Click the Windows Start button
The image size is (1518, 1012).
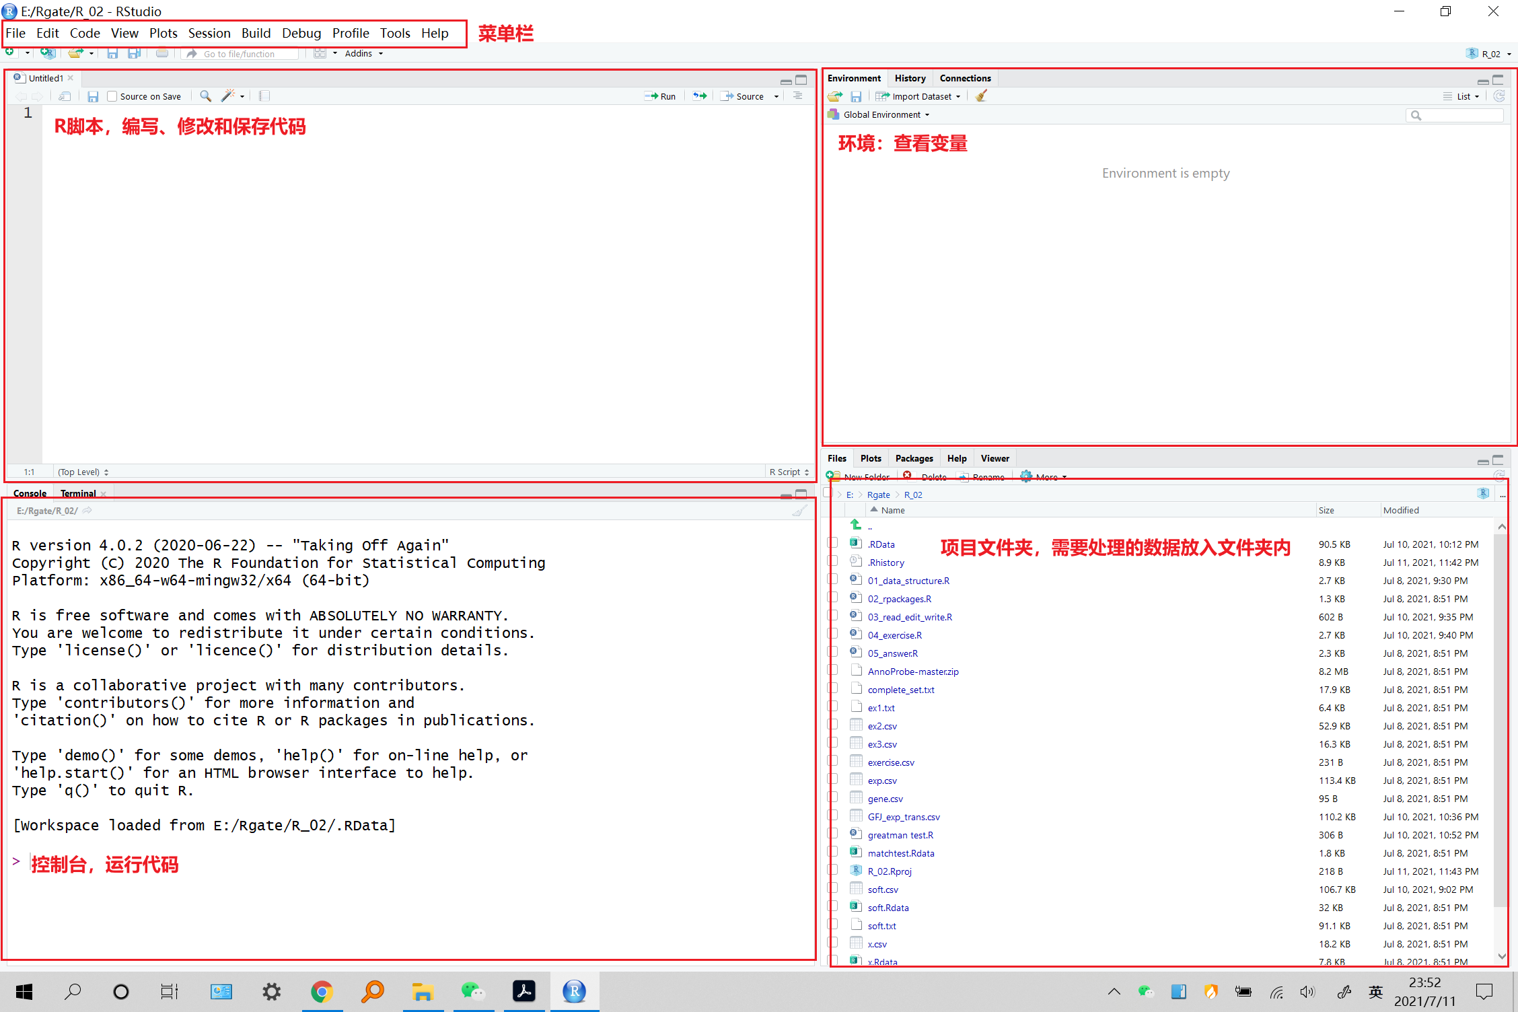click(x=24, y=991)
